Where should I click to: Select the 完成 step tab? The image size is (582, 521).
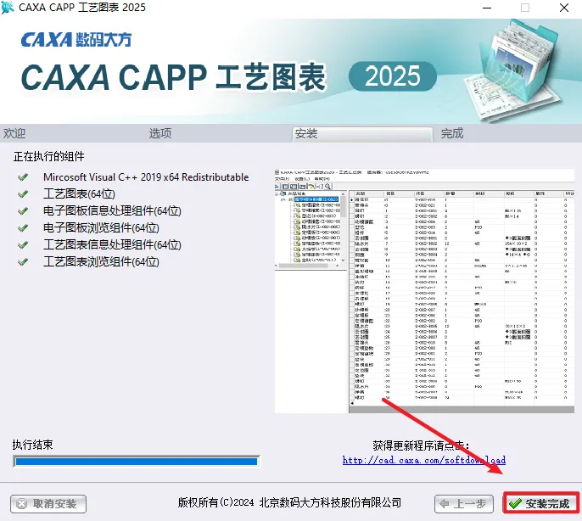[x=452, y=133]
